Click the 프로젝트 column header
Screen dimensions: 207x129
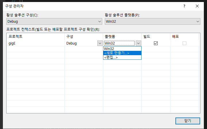click(36, 36)
